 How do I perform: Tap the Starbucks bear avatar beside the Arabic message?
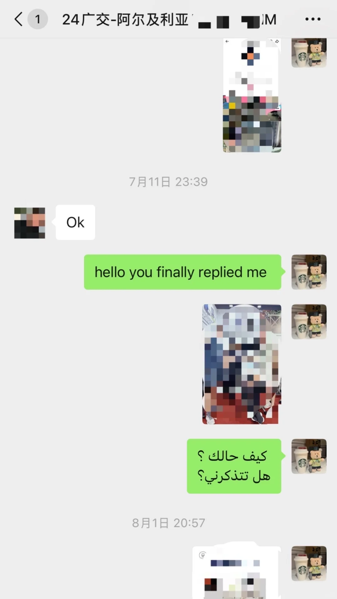[309, 456]
